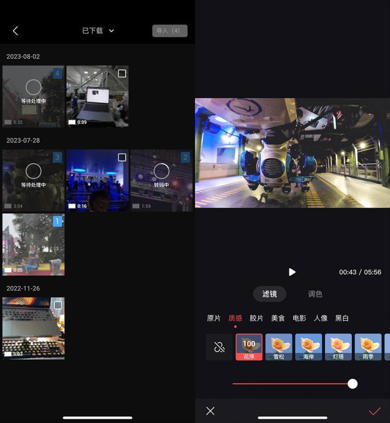Select the 2022-11-26 keyboard video checkbox
The height and width of the screenshot is (423, 390).
(58, 305)
